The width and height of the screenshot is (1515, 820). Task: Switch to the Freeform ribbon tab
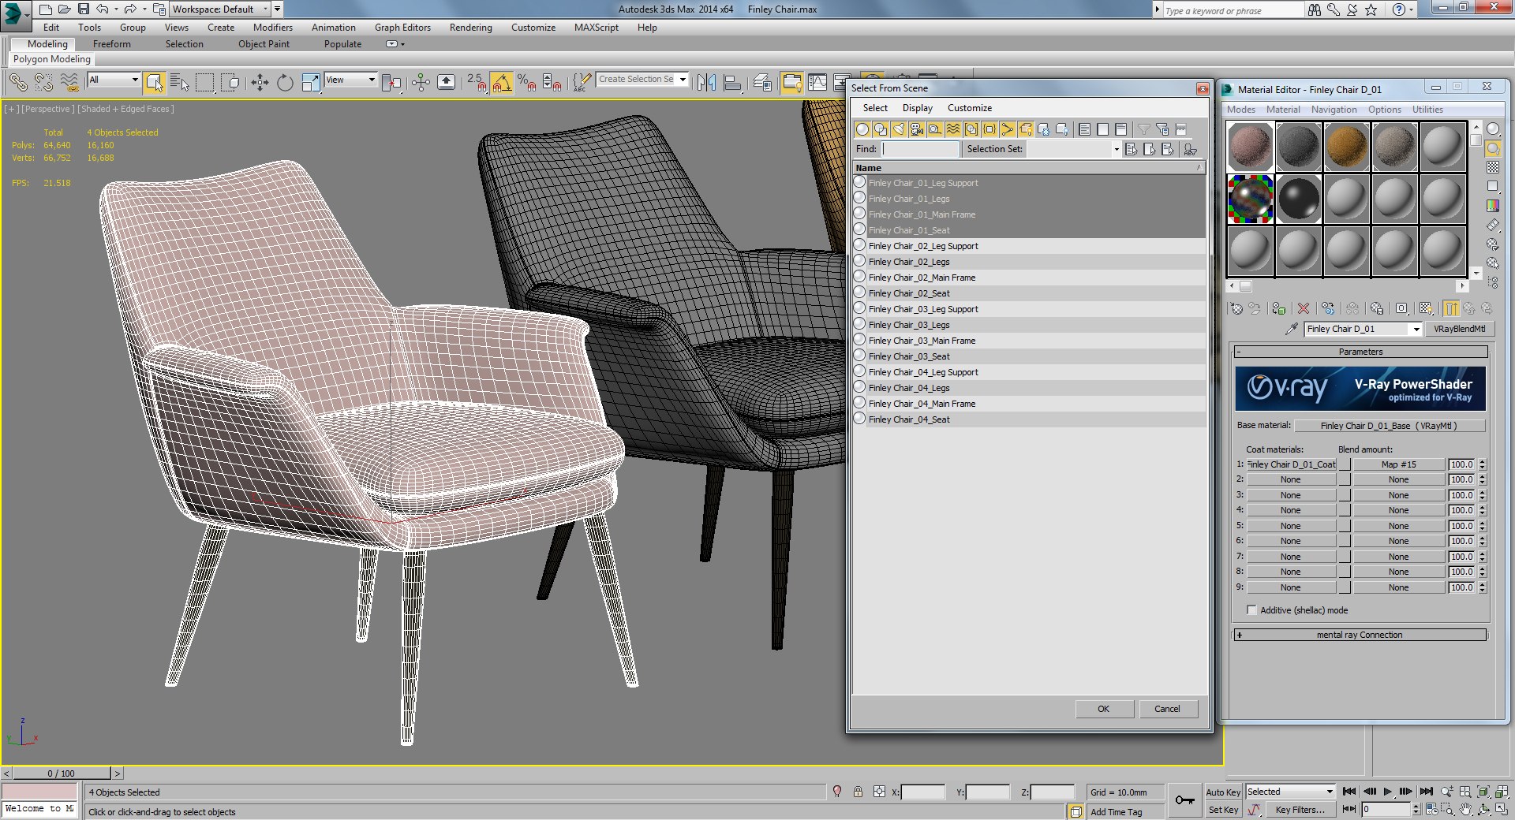112,44
